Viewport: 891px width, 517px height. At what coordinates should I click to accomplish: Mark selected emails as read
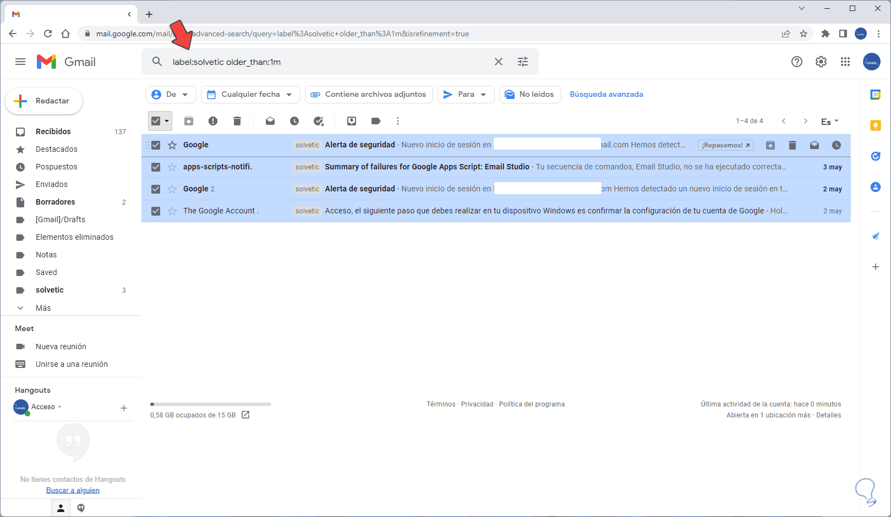(x=270, y=121)
